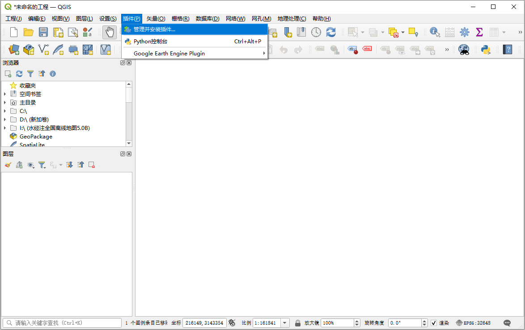This screenshot has width=525, height=330.
Task: Click the locator search field
Action: 62,323
